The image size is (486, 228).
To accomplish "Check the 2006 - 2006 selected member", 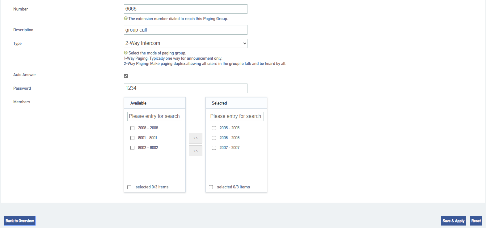I will [214, 138].
